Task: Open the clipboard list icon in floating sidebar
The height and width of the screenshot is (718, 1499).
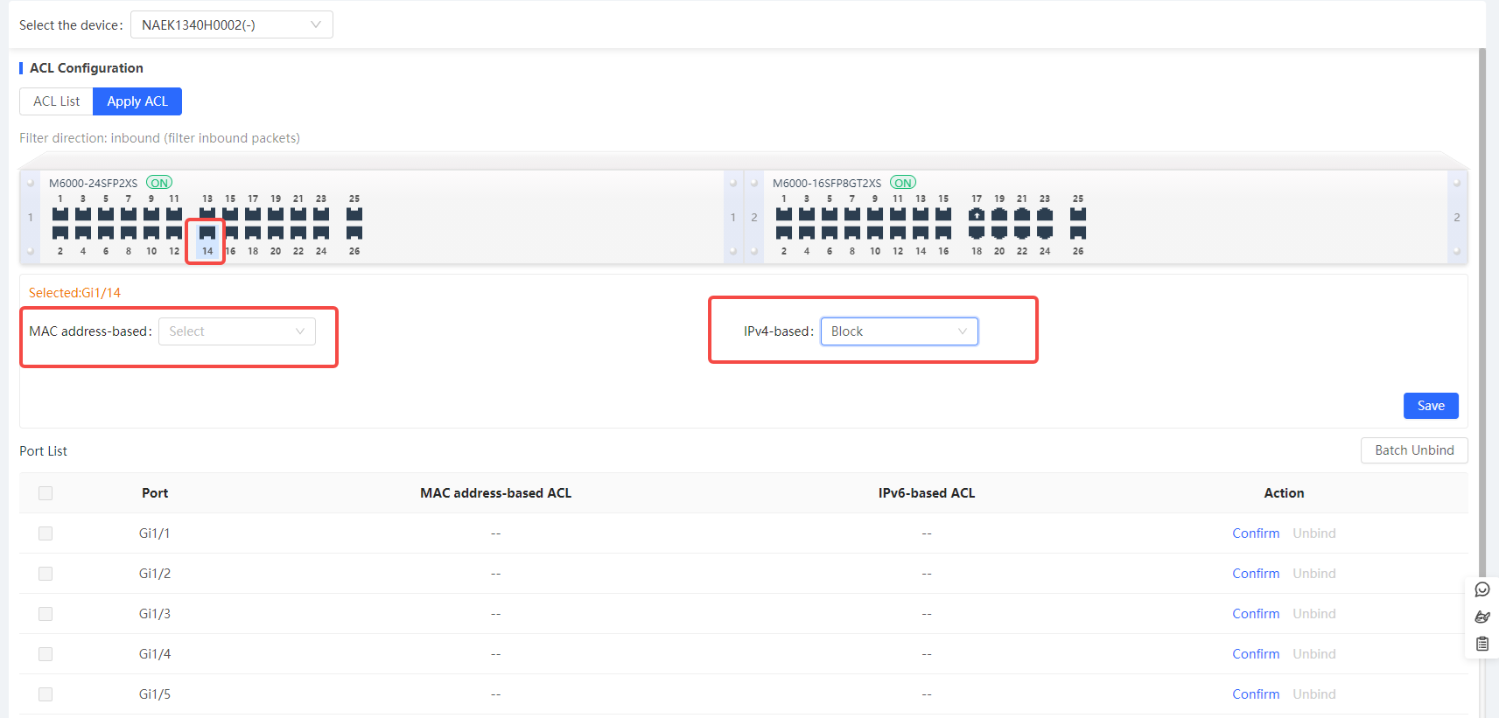Action: [1482, 644]
